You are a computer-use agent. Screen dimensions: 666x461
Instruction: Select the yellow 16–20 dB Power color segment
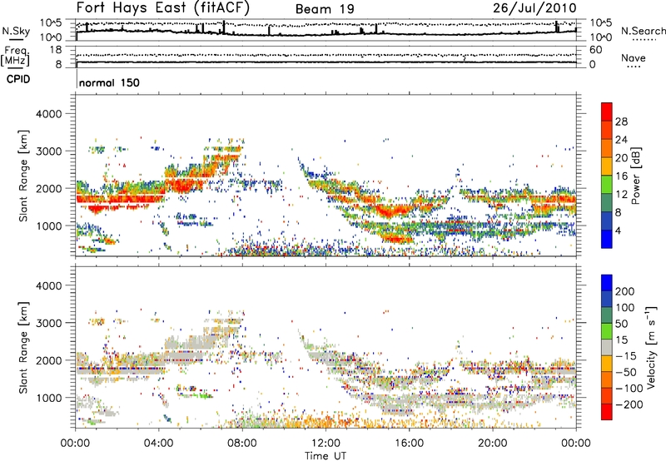click(x=607, y=166)
